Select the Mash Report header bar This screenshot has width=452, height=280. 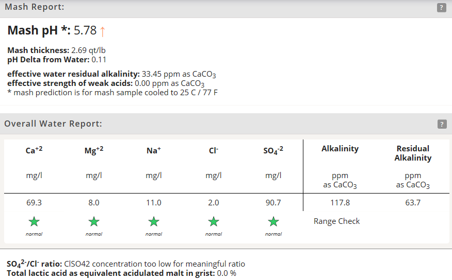coord(226,9)
